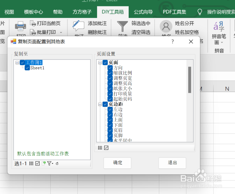Uncheck the 页眉 checkbox
Image resolution: width=235 pixels, height=194 pixels.
click(110, 130)
